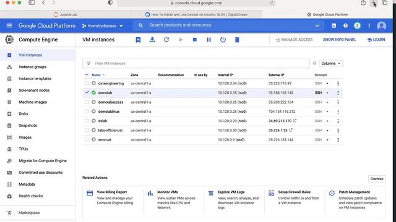This screenshot has width=396, height=222.
Task: Uncheck the demolab instance checkbox
Action: (87, 92)
